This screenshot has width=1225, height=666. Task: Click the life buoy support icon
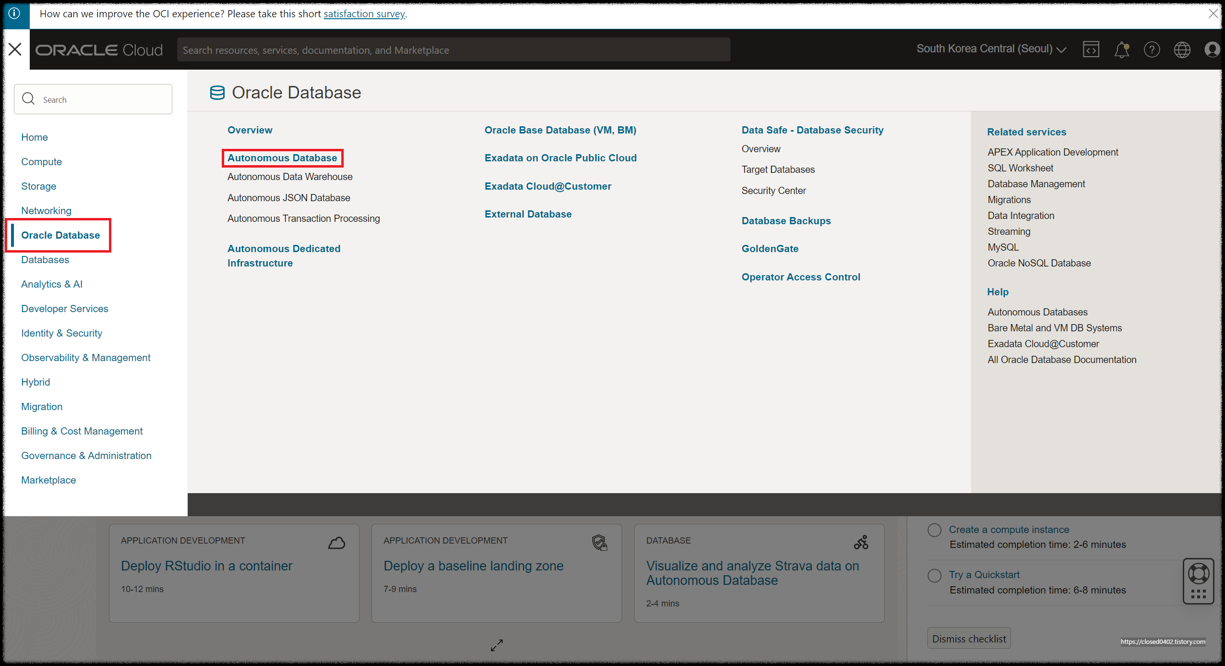(1198, 573)
